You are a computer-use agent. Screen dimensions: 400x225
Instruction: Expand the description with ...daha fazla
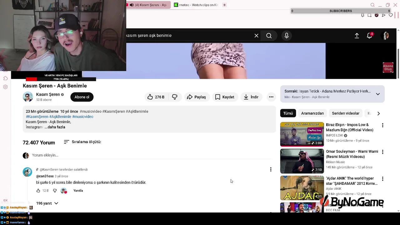[x=55, y=127]
